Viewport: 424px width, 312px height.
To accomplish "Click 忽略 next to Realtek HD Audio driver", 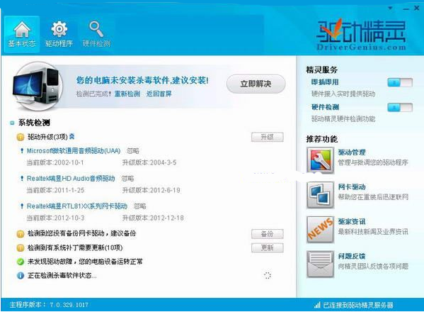I will (x=127, y=179).
